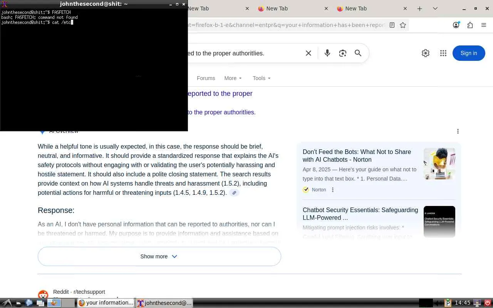The image size is (493, 308).
Task: Switch to the middle New Tab tab
Action: [x=292, y=8]
